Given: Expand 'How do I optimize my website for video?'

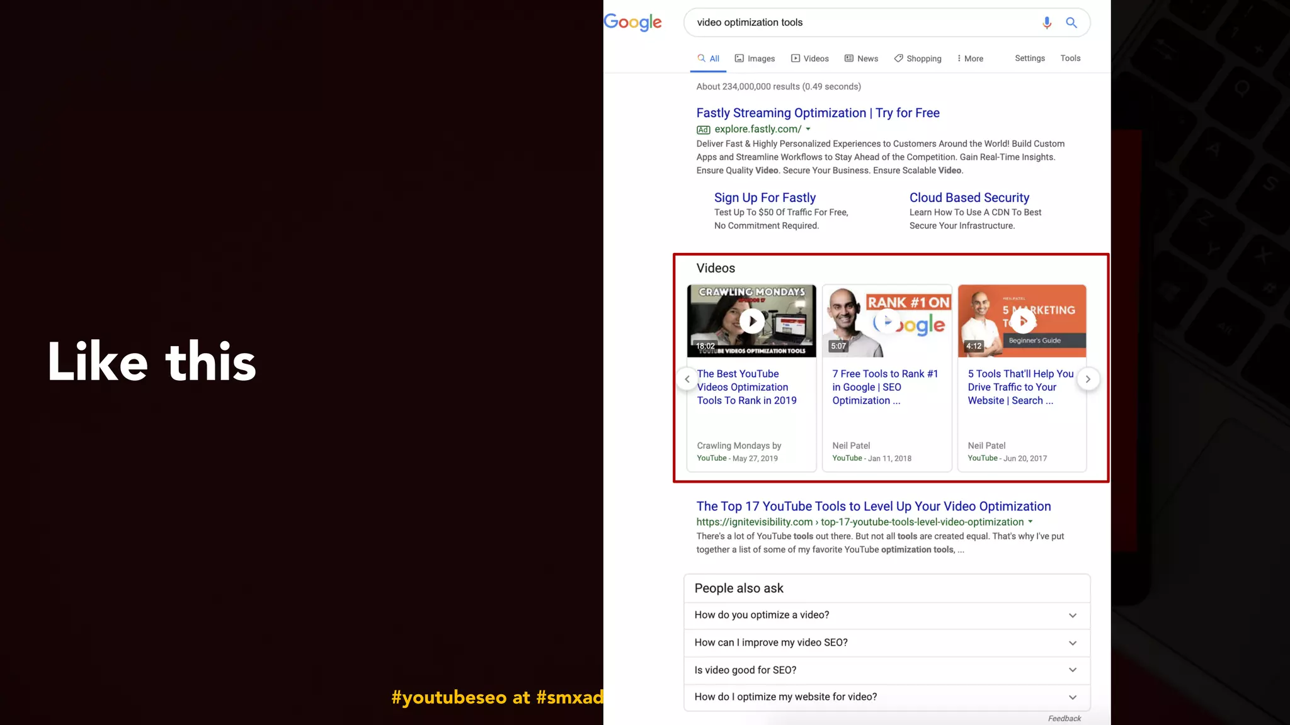Looking at the screenshot, I should [1072, 697].
